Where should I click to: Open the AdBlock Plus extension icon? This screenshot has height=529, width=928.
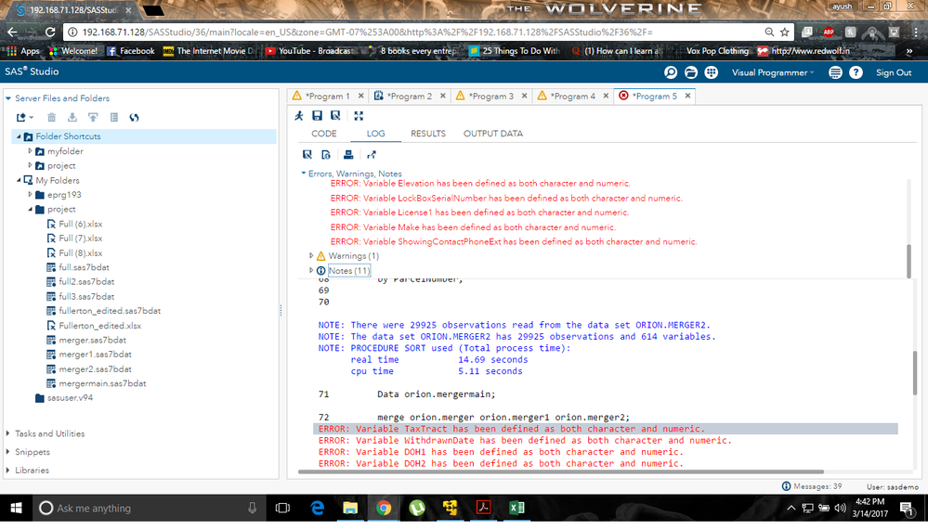(x=829, y=32)
